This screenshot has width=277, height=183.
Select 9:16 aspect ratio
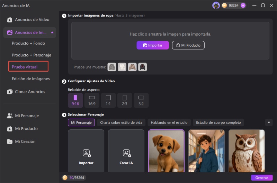coord(75,100)
